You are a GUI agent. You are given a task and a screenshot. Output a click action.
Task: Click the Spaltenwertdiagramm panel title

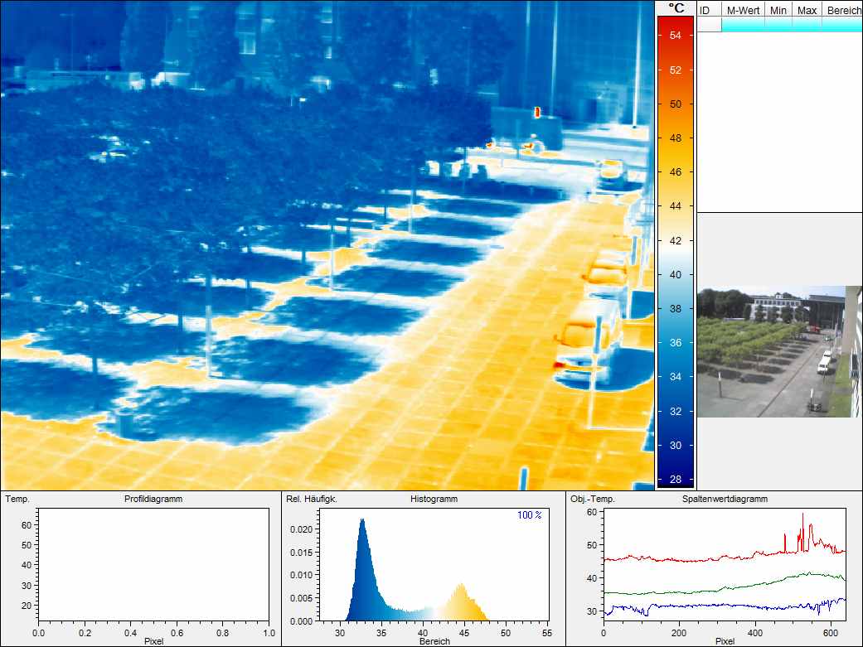[725, 499]
